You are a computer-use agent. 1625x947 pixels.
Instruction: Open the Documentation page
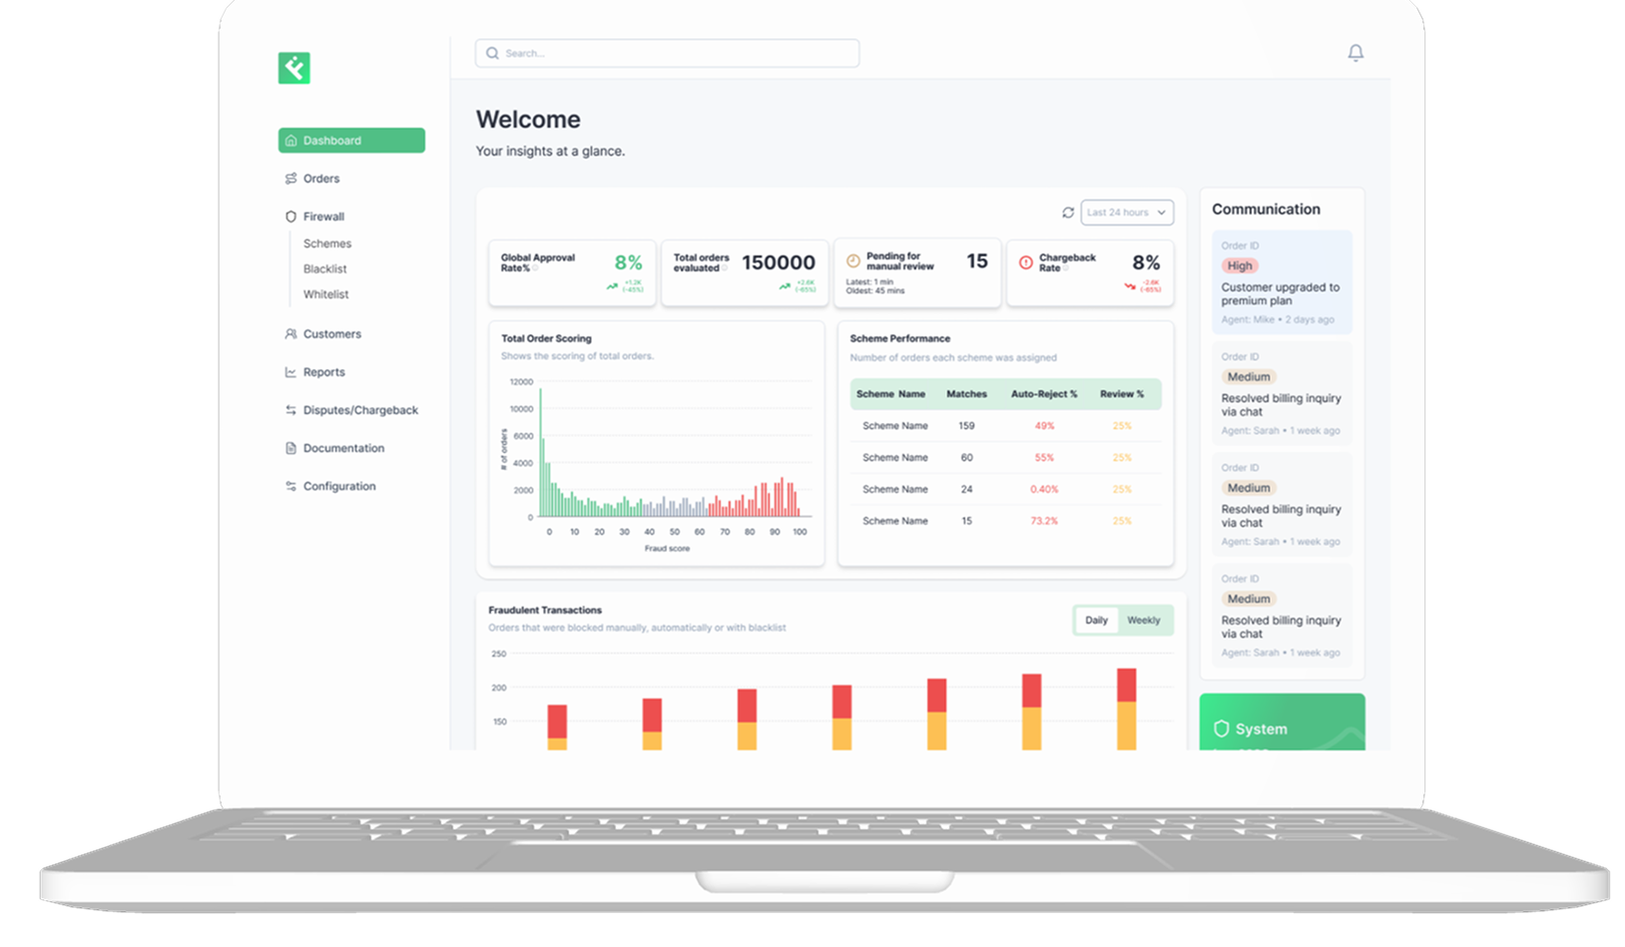coord(343,448)
